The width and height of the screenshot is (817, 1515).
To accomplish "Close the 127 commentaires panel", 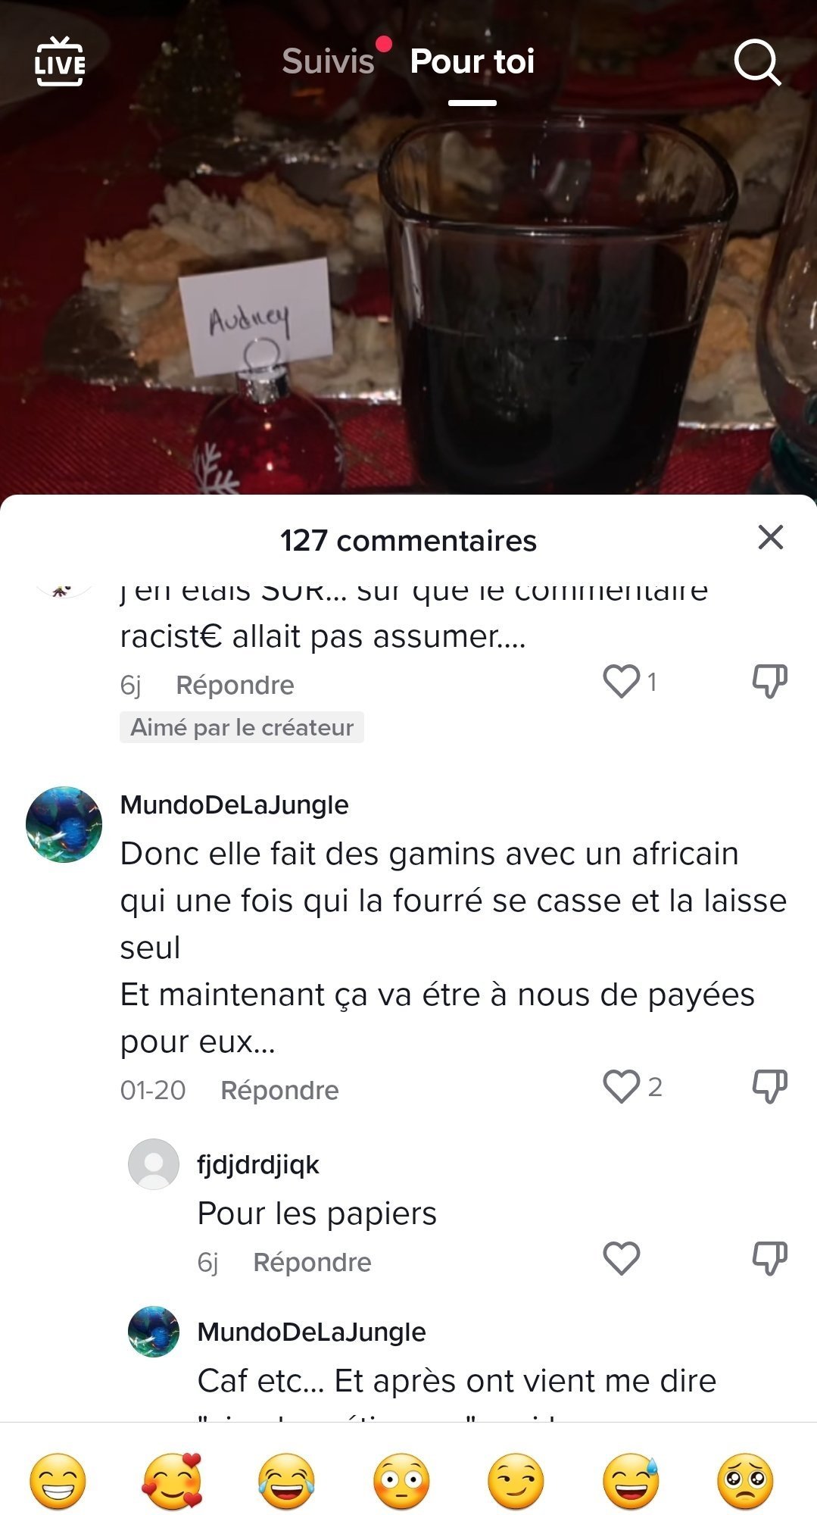I will click(770, 537).
